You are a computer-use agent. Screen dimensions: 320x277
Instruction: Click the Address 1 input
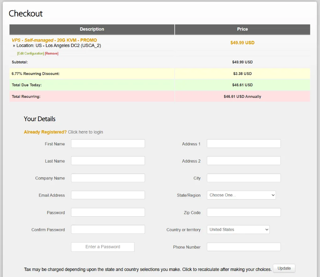[243, 144]
